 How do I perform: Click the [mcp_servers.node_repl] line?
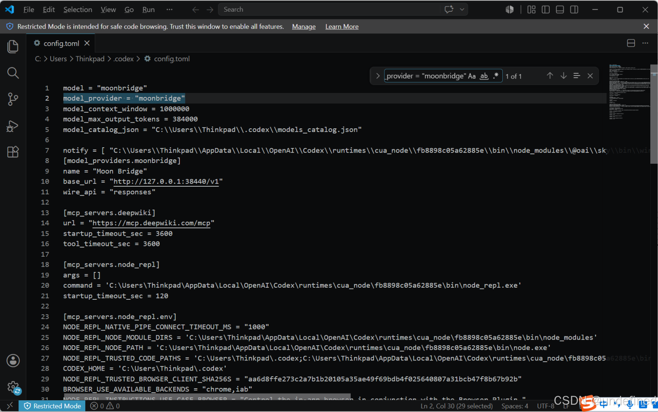111,265
